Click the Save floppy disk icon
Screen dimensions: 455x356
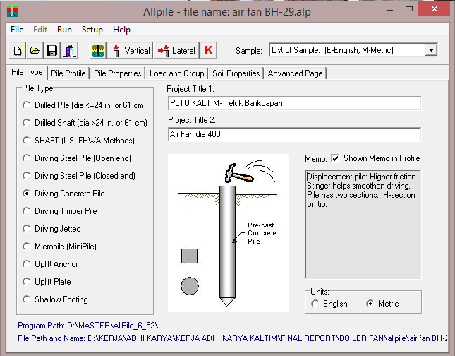coord(52,51)
